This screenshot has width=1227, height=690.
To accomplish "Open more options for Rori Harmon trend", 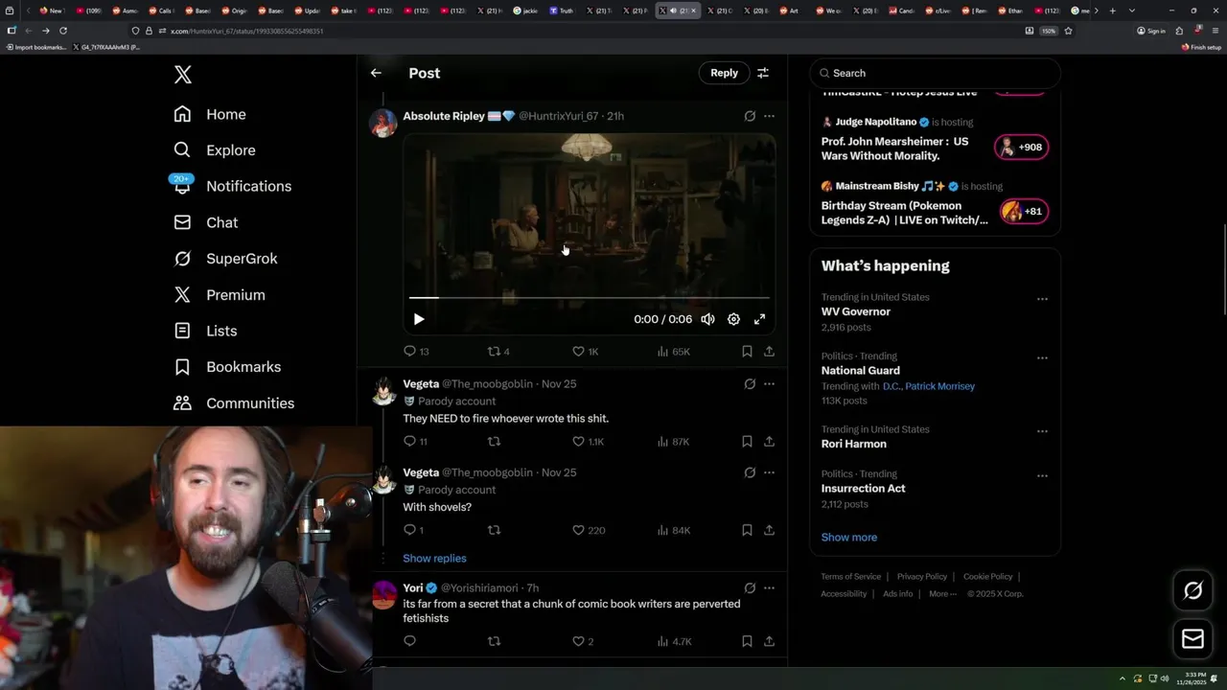I will tap(1042, 431).
